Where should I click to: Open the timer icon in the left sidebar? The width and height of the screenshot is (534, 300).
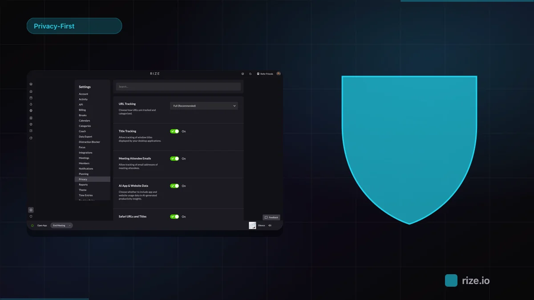(x=31, y=138)
